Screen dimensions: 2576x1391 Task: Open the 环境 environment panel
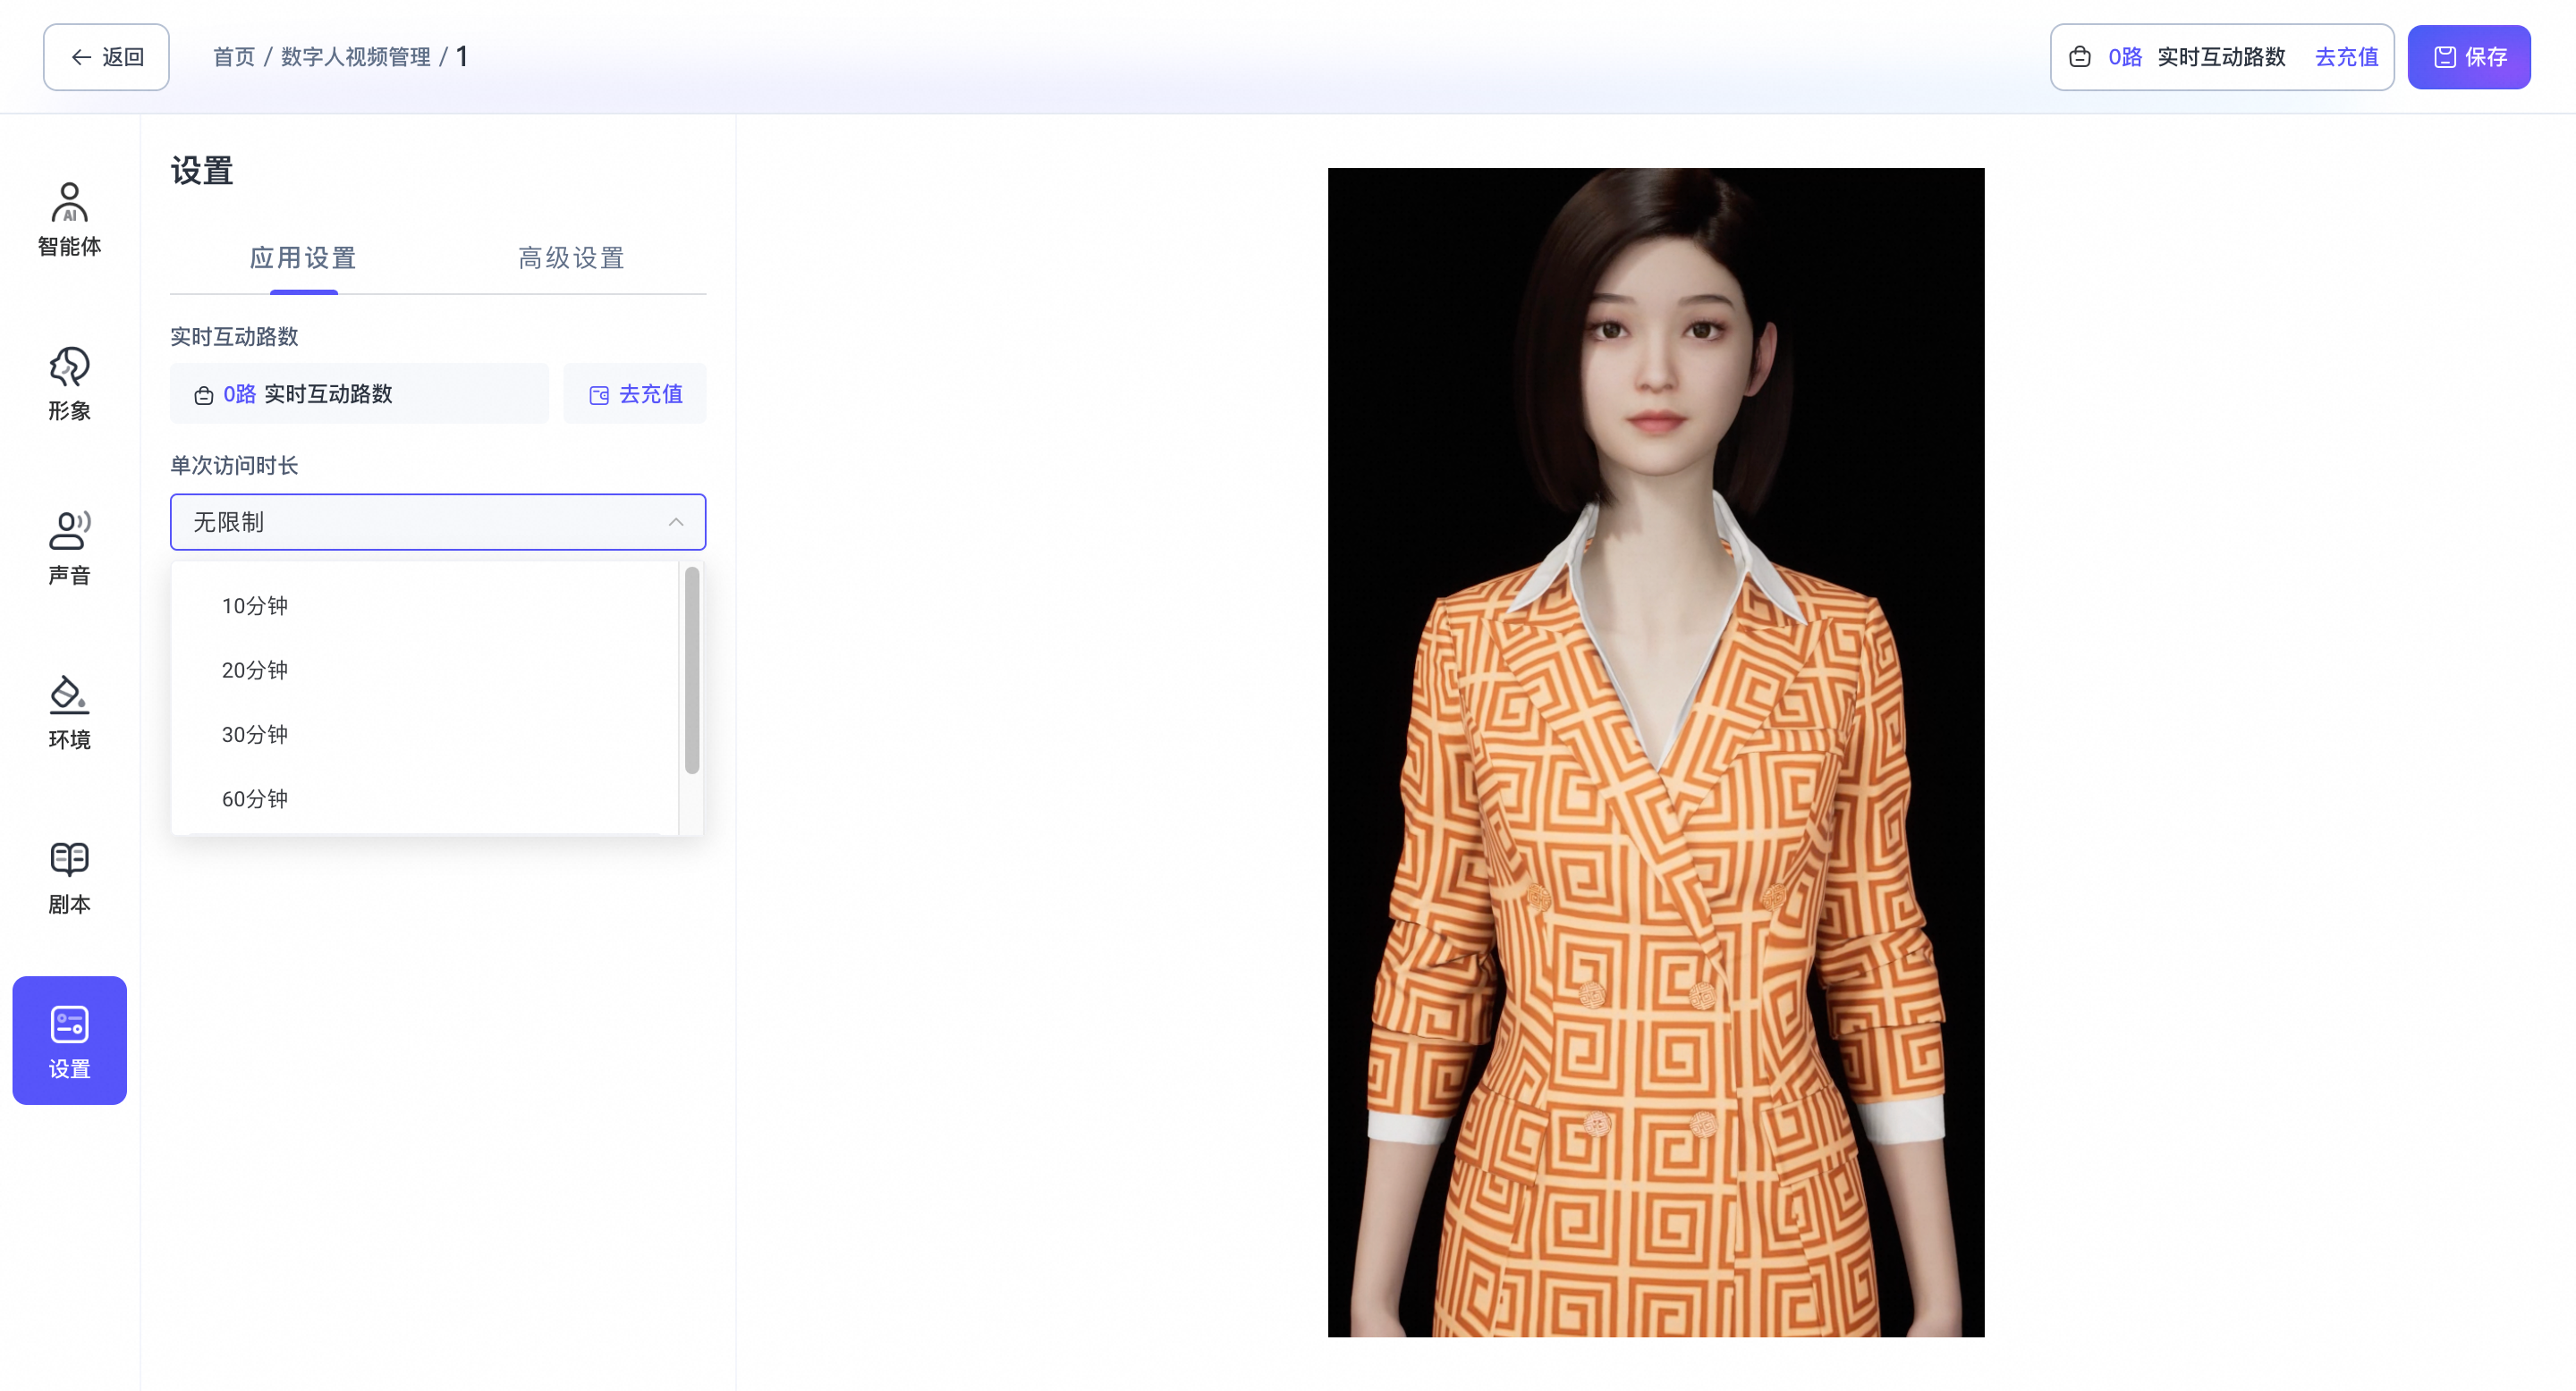69,712
